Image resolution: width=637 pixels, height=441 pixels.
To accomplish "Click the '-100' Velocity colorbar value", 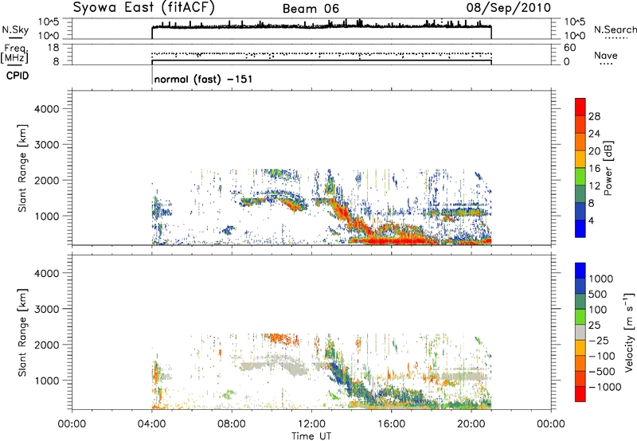I will (x=602, y=356).
